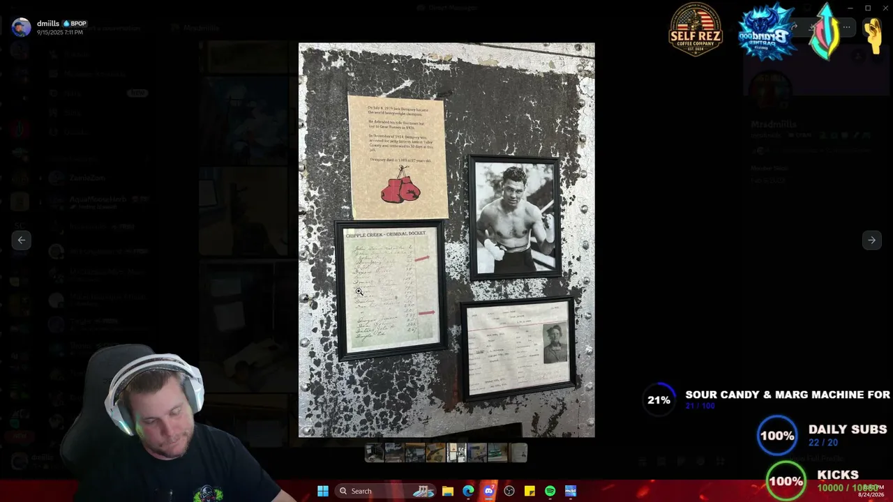Go to the previous image in viewer

tap(22, 240)
